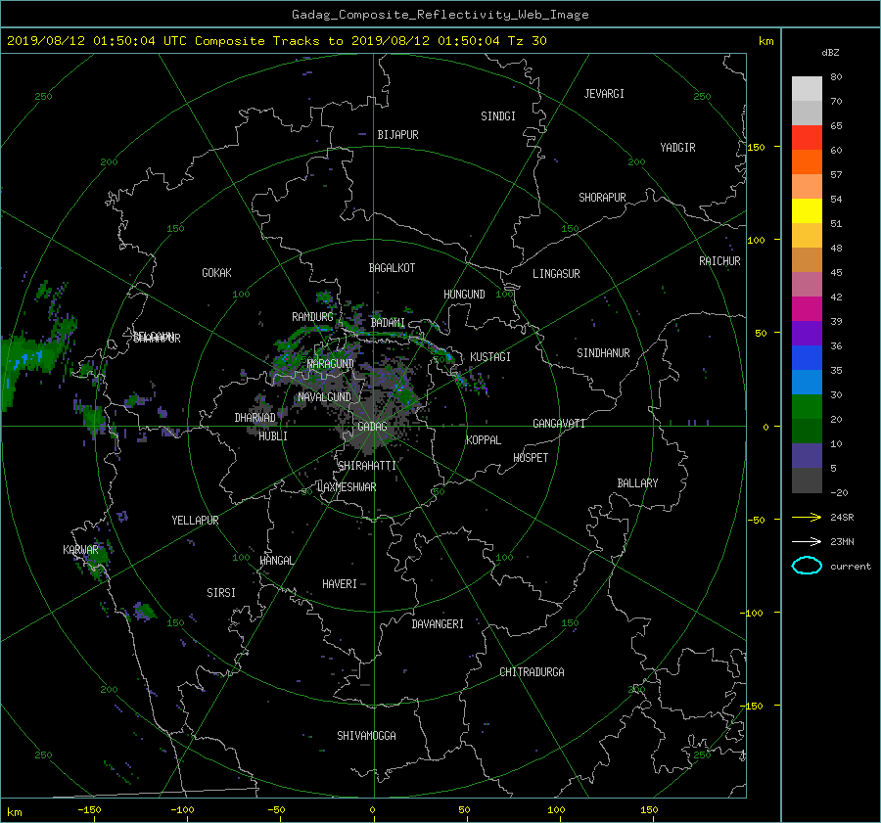Click the 150 value on right axis
The image size is (881, 823).
(755, 147)
